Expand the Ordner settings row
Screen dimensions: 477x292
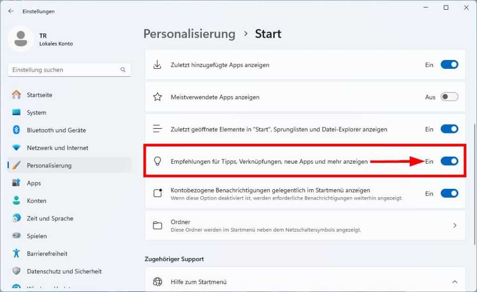point(455,225)
